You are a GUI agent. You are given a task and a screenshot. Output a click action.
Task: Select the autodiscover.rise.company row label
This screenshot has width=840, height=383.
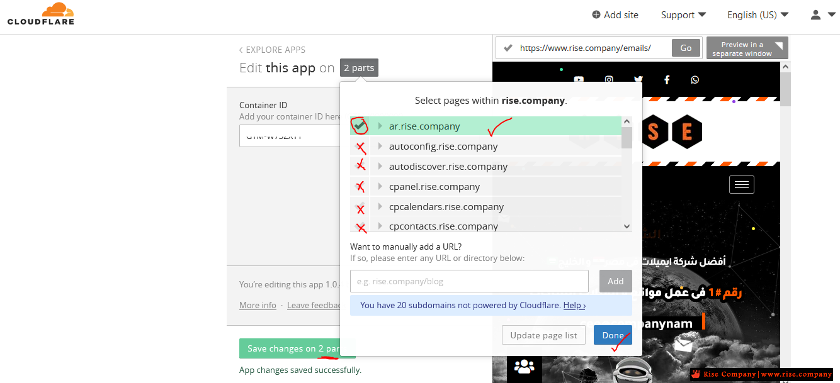[448, 167]
